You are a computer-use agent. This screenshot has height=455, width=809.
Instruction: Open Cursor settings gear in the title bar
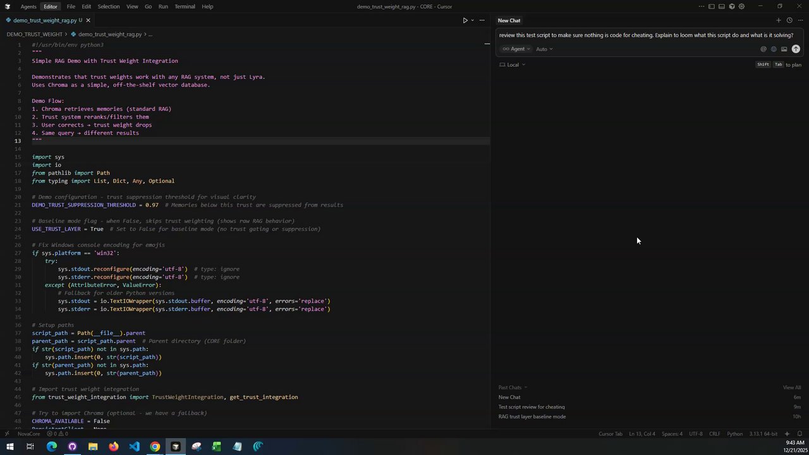742,6
